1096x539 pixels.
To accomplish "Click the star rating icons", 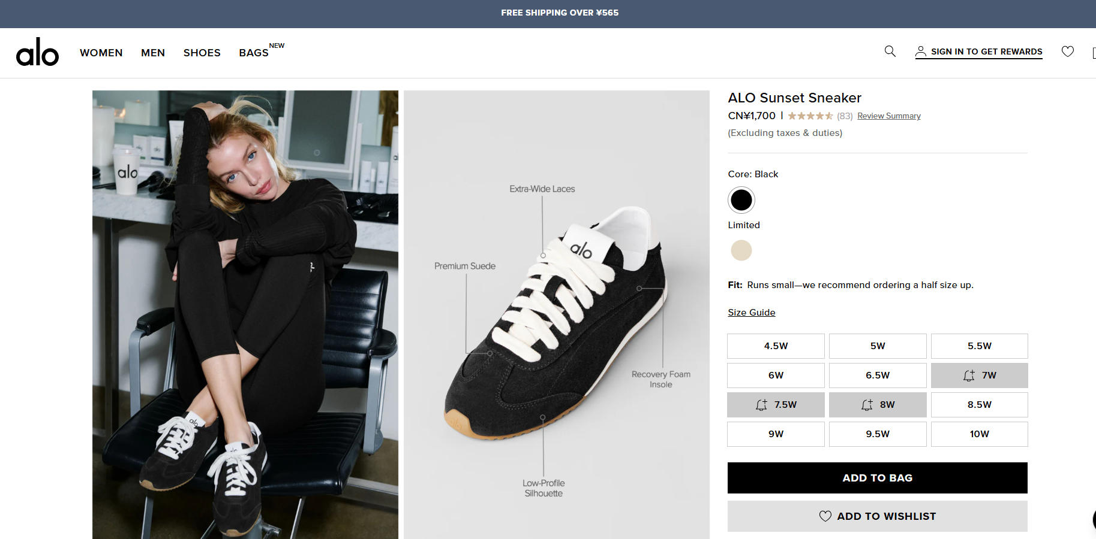I will [x=810, y=116].
